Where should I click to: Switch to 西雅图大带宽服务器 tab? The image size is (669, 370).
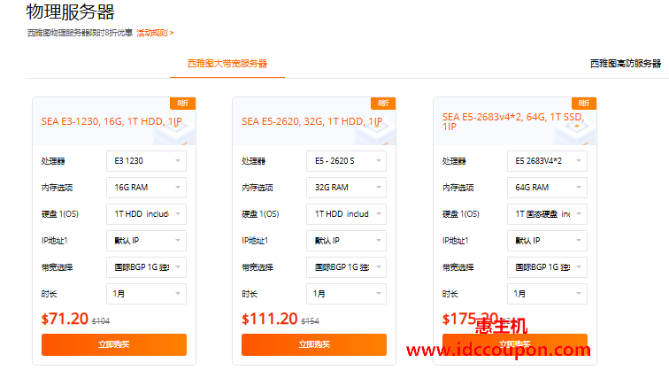[227, 64]
